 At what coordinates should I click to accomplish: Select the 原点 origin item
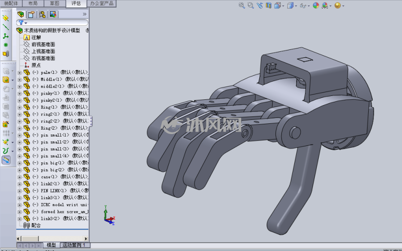pos(36,65)
